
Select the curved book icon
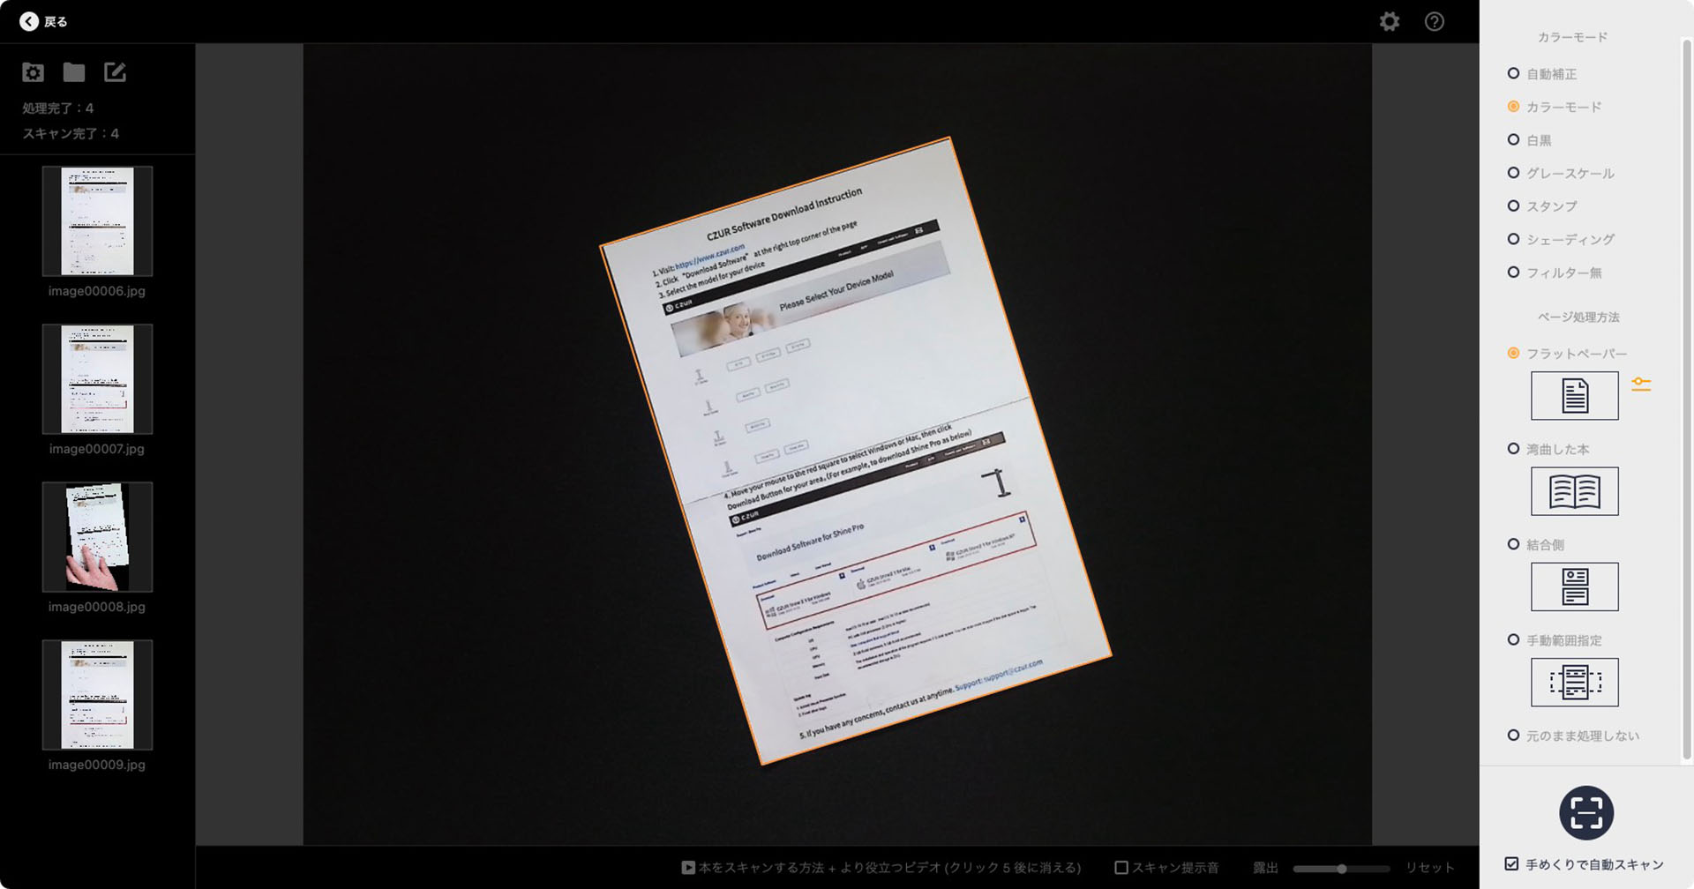(x=1575, y=491)
